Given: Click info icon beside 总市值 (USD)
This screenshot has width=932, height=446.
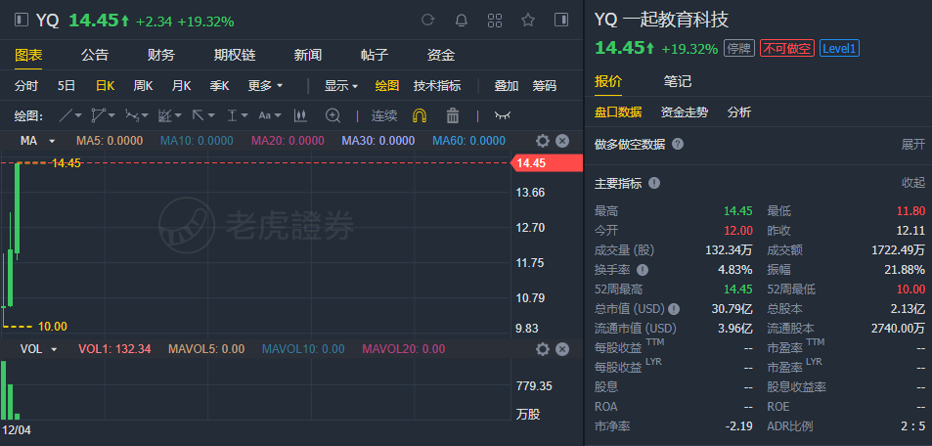Looking at the screenshot, I should pos(674,309).
